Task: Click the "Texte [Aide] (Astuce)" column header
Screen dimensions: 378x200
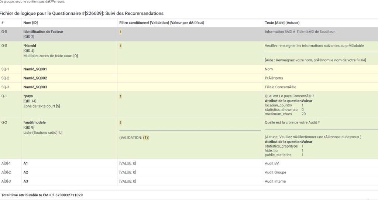Action: click(282, 23)
